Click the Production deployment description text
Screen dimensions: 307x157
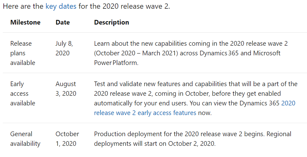193,139
